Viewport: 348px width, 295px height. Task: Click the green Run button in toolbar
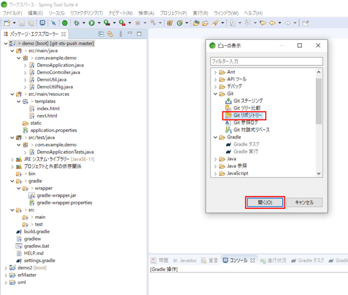pos(92,23)
